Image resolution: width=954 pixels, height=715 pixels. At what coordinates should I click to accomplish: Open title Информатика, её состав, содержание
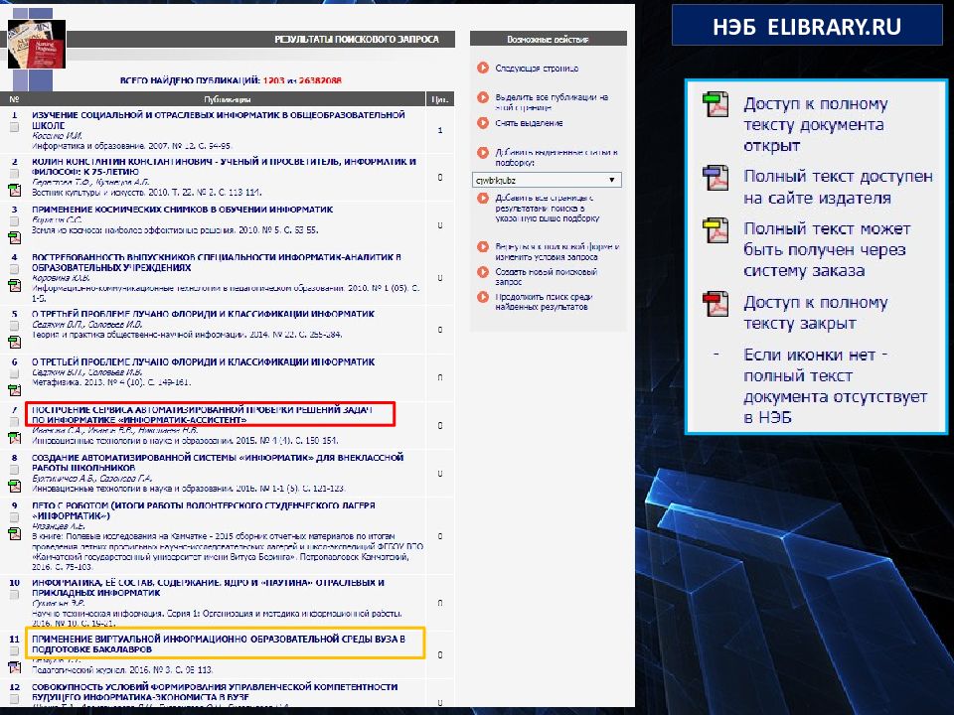[208, 587]
